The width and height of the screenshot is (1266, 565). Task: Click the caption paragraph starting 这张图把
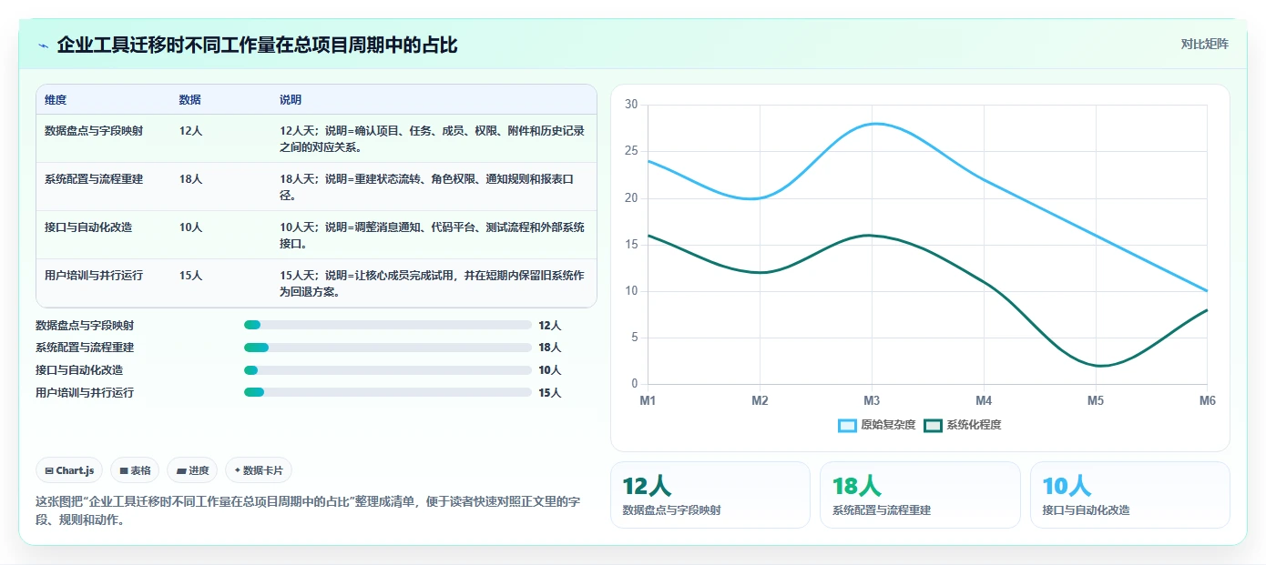click(x=307, y=510)
